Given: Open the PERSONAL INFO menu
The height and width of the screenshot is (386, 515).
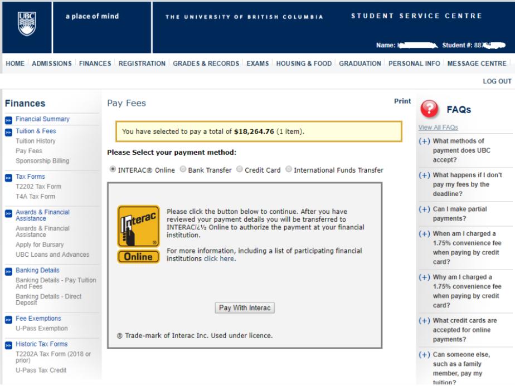Looking at the screenshot, I should click(x=414, y=63).
